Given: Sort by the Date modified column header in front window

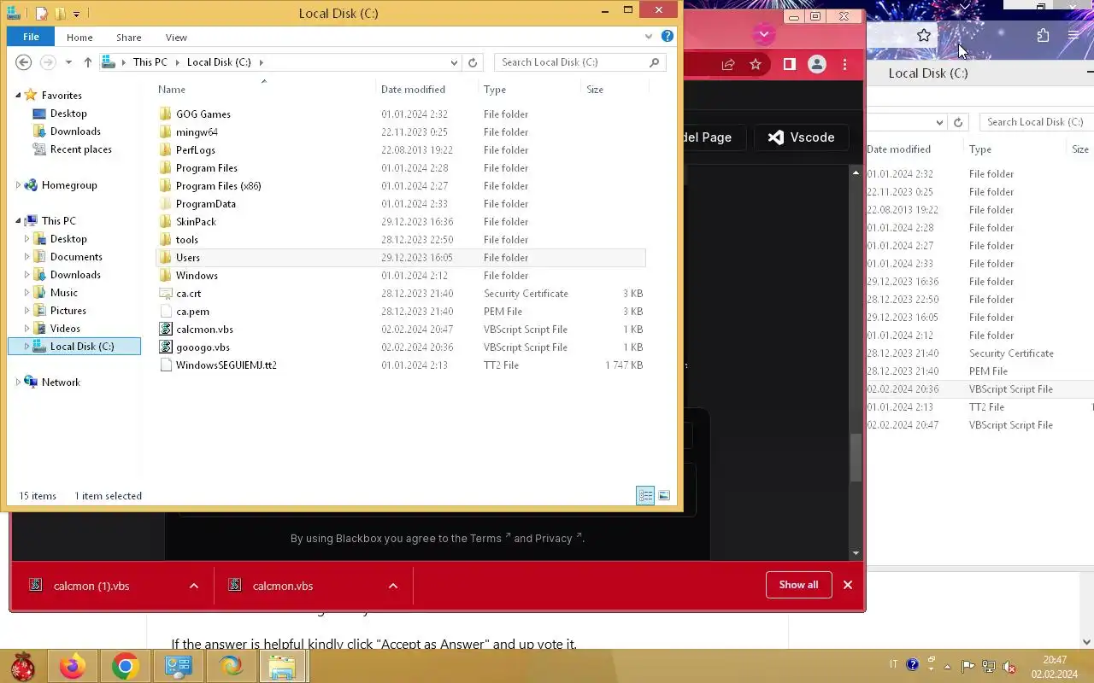Looking at the screenshot, I should 413,90.
